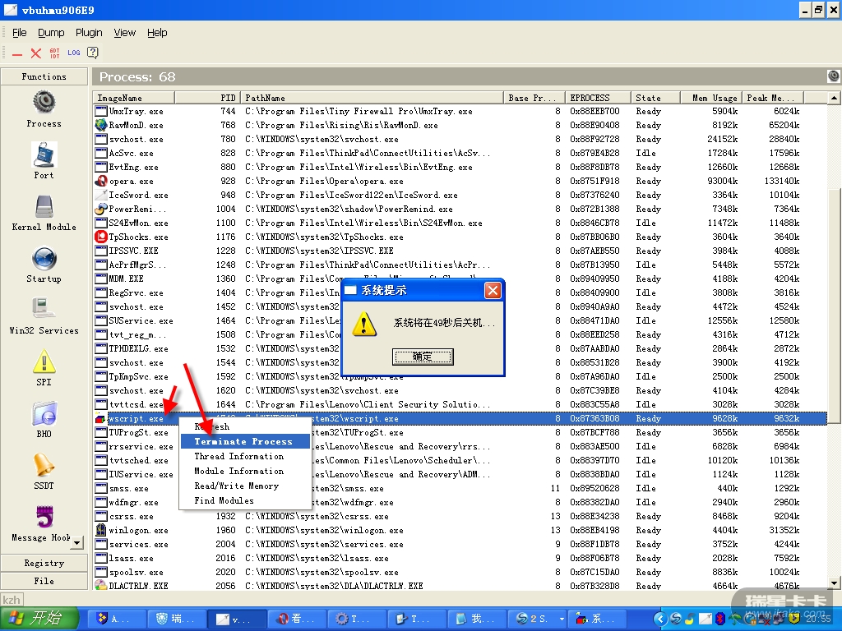Select the spoolsv.exe process row
This screenshot has height=631, width=842.
(460, 572)
